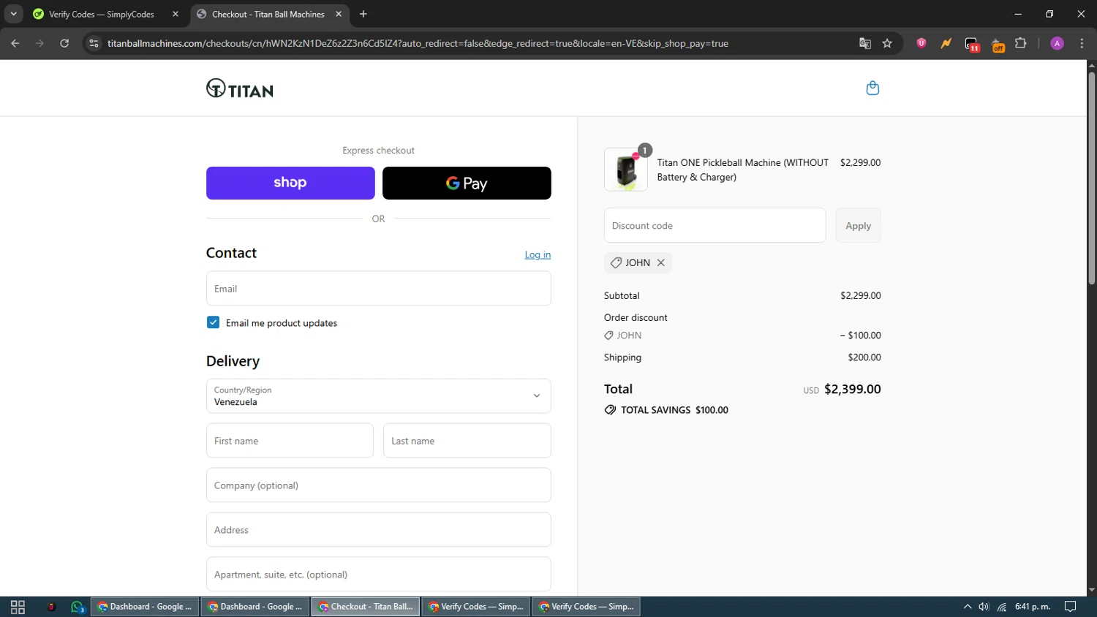Viewport: 1097px width, 617px height.
Task: Show hidden system tray icons
Action: (967, 607)
